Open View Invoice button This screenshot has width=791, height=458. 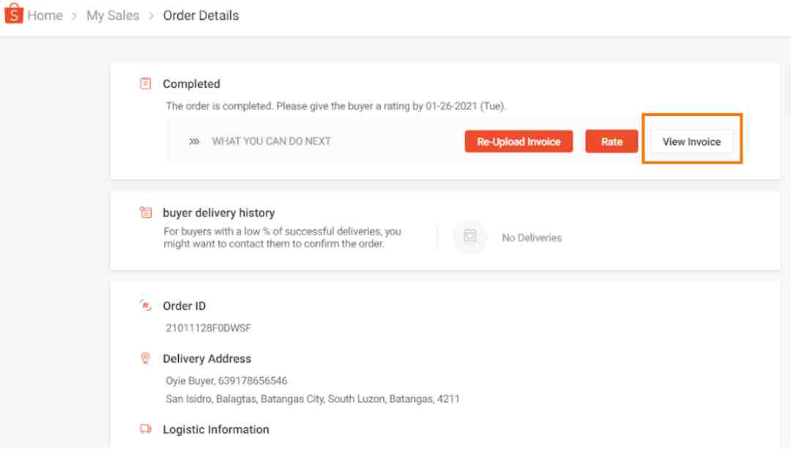(x=691, y=141)
